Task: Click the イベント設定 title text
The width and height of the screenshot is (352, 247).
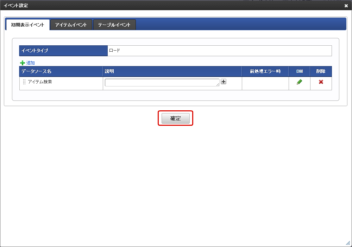Action: (16, 6)
